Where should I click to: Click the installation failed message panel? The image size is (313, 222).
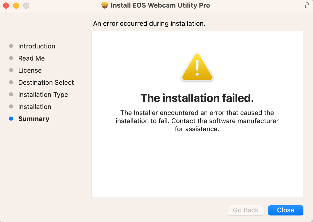[197, 114]
